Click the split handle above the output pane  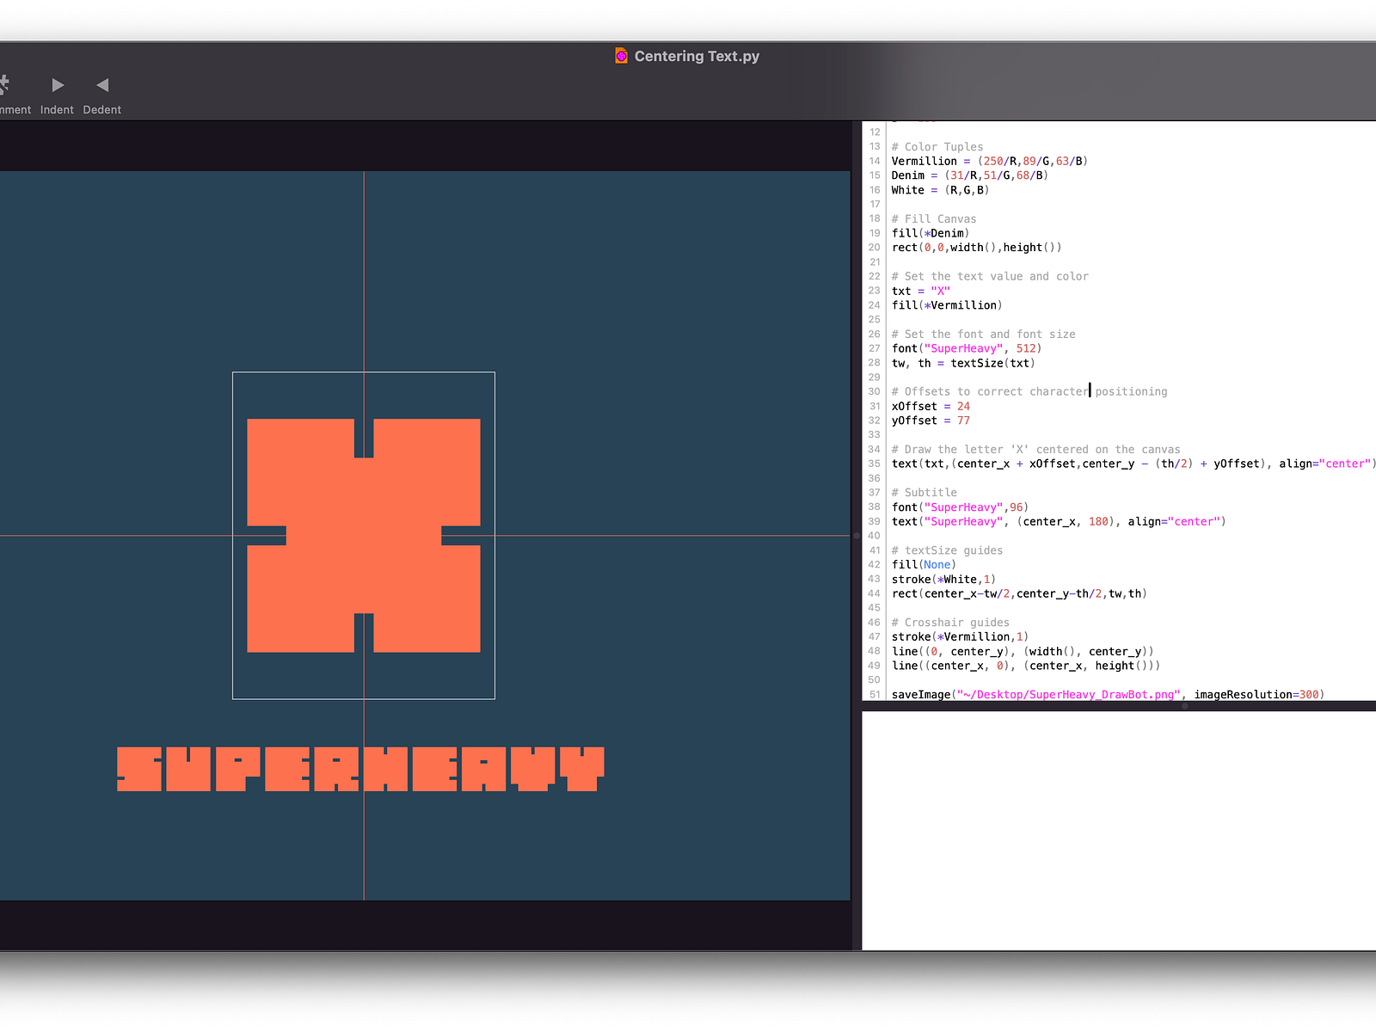coord(1184,706)
